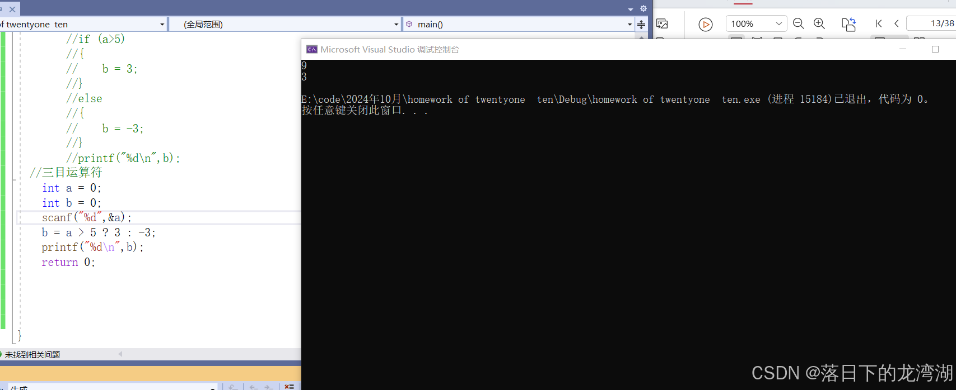The image size is (956, 390).
Task: Click the 13/38 page number field
Action: coord(931,23)
